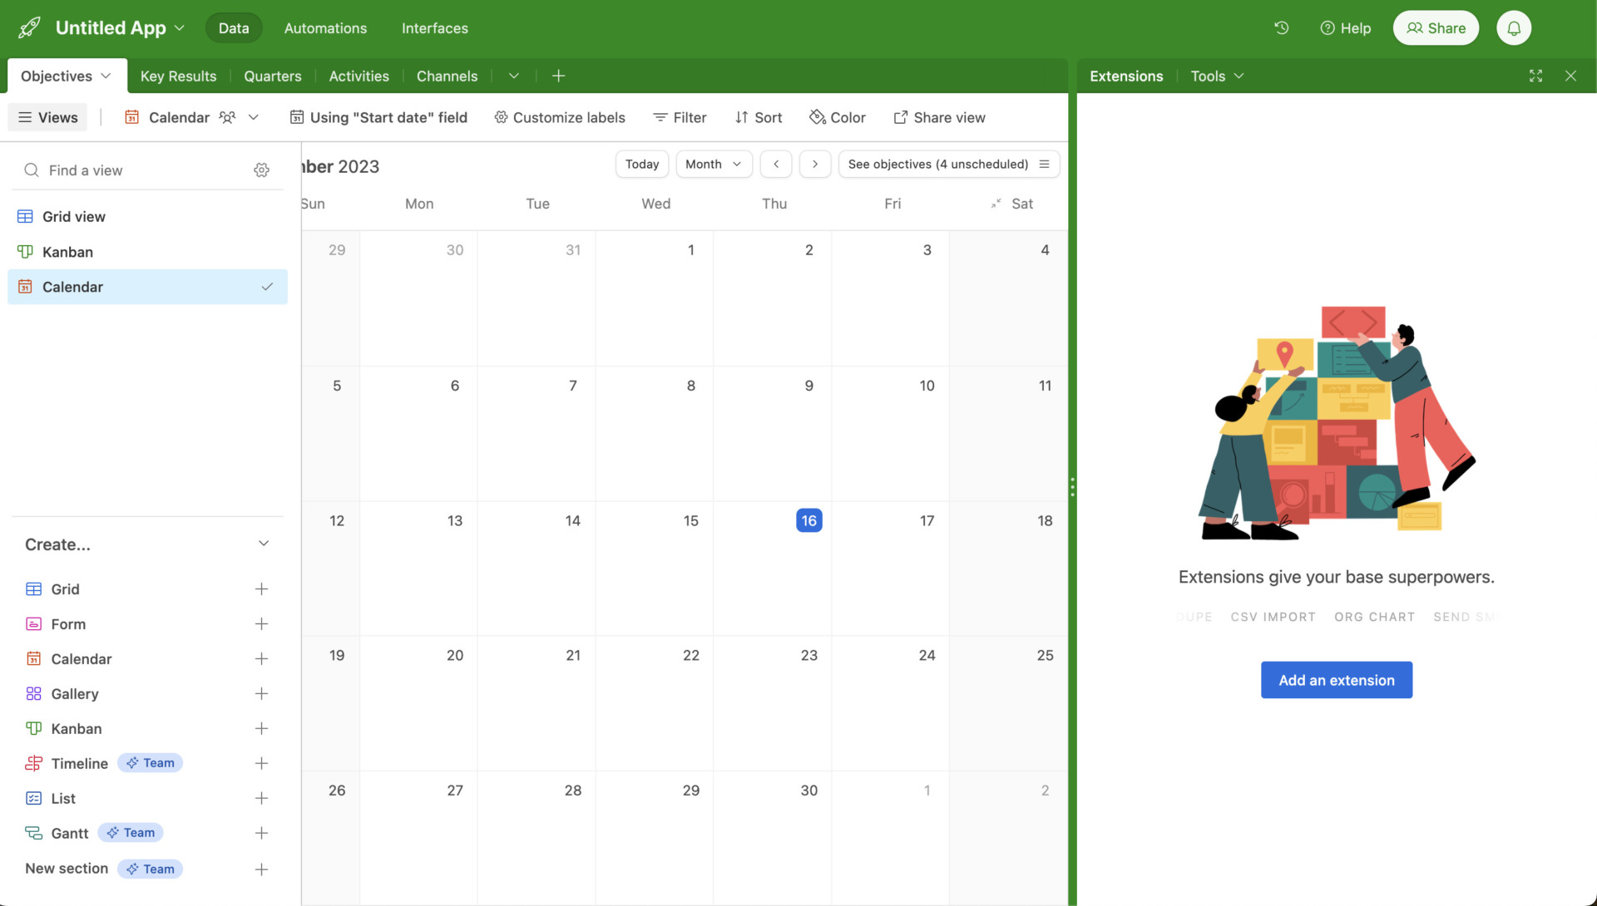Select today's date, December 16
The height and width of the screenshot is (906, 1597).
pos(808,520)
